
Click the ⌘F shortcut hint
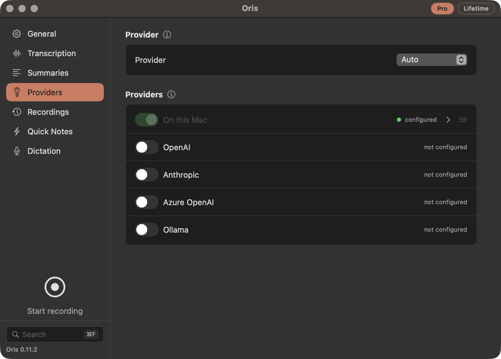coord(91,334)
